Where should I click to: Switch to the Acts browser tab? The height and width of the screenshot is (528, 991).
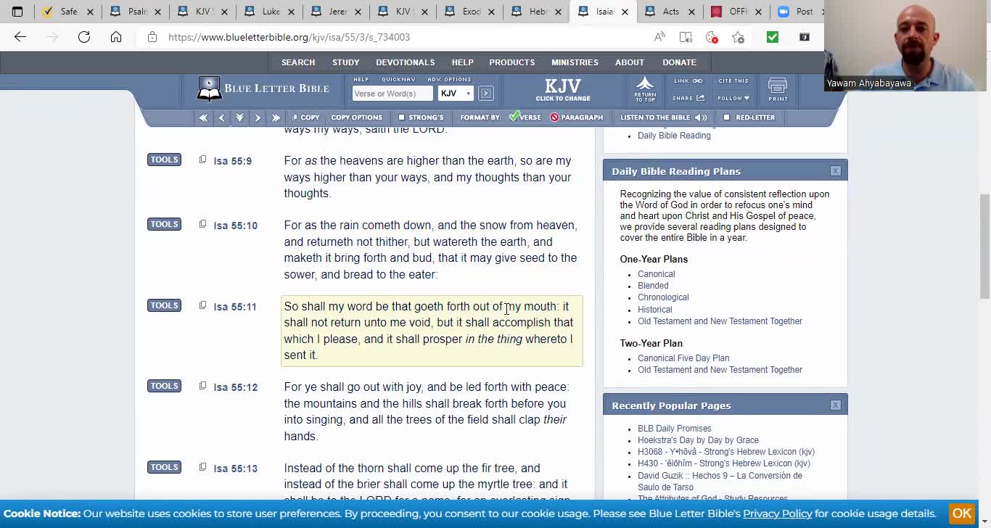pos(669,12)
